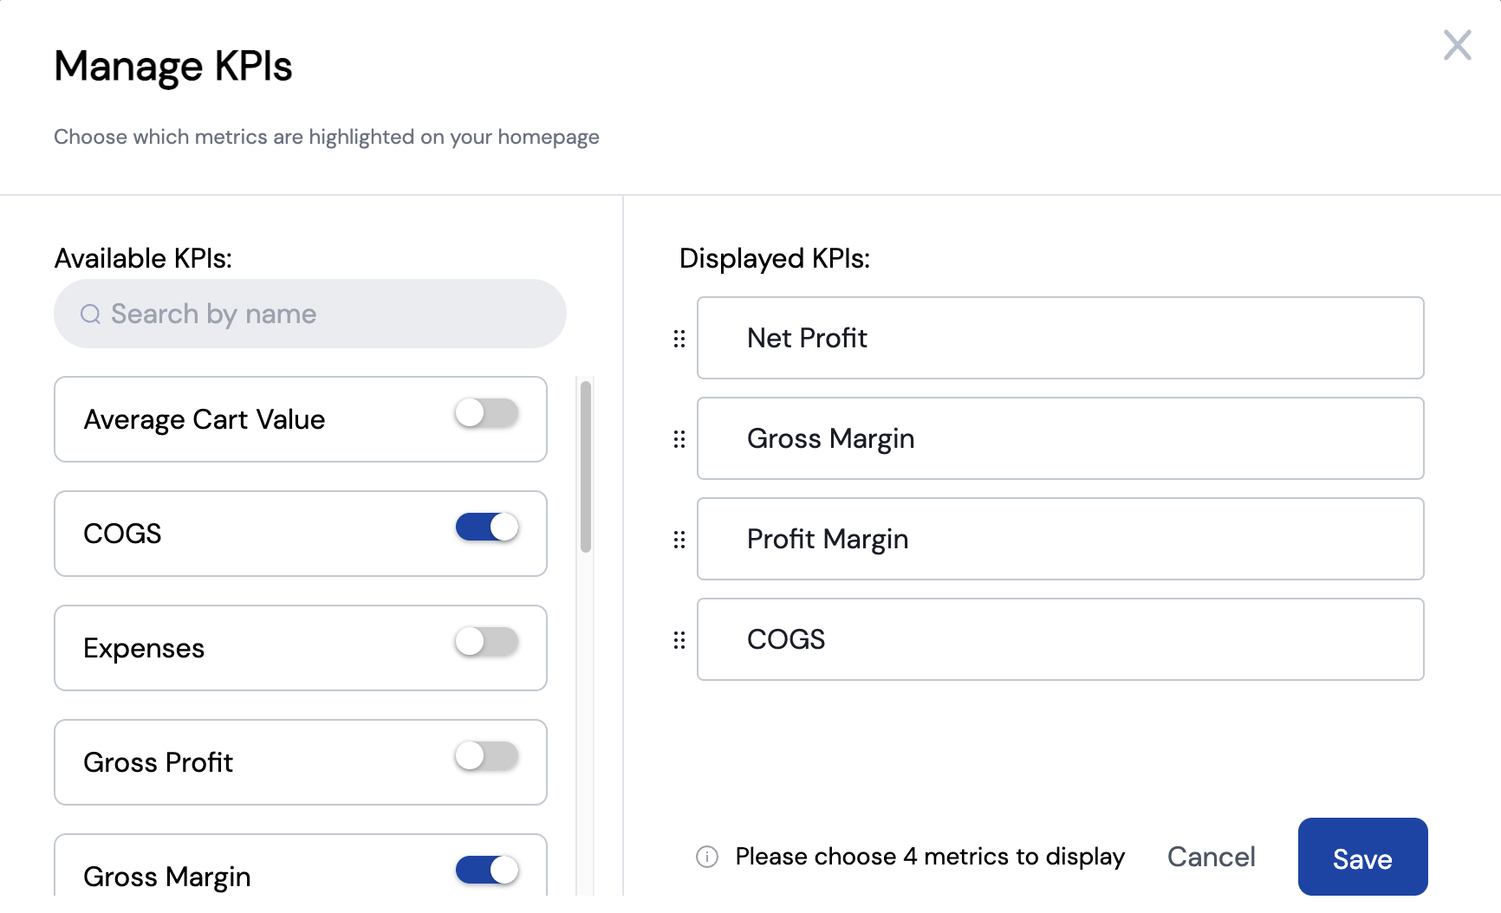Switch off the Gross Margin toggle
1501x913 pixels.
click(x=487, y=870)
